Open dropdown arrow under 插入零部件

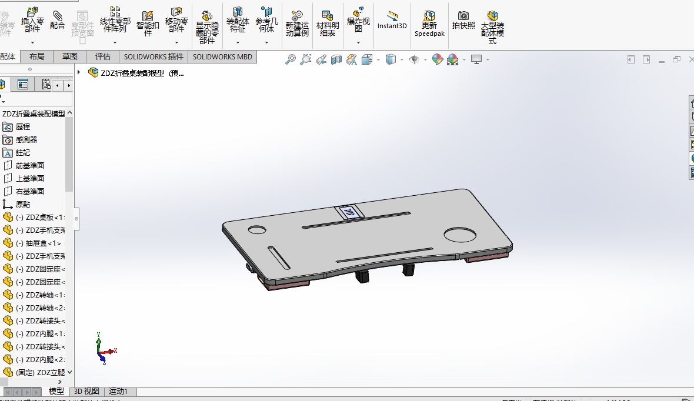point(32,42)
